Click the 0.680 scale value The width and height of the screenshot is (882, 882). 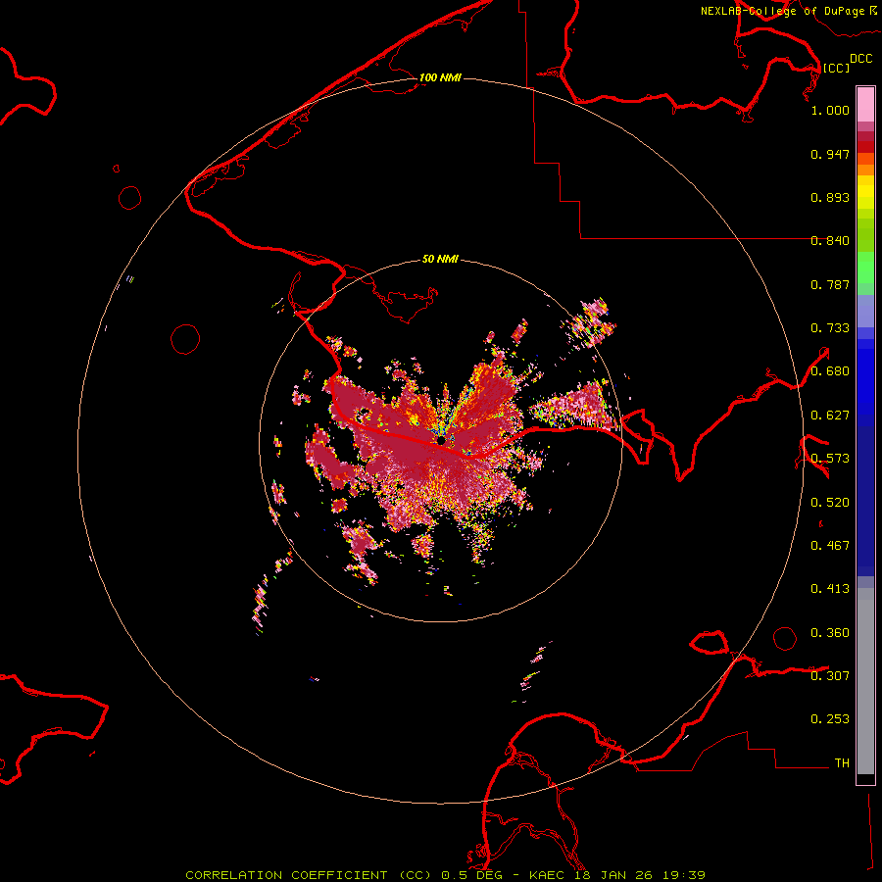point(830,371)
